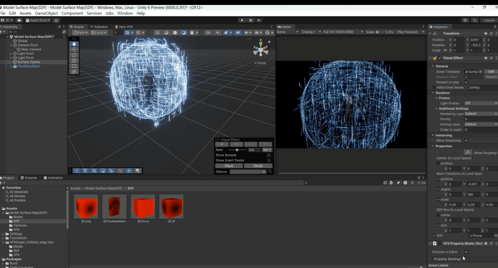The image size is (498, 268).
Task: Open global search magnifier icon
Action: pyautogui.click(x=475, y=20)
